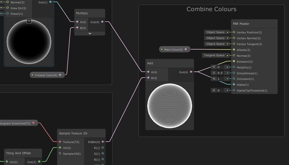289x165 pixels.
Task: Click the Albedo(3) input port on PBR Master
Action: coord(234,50)
